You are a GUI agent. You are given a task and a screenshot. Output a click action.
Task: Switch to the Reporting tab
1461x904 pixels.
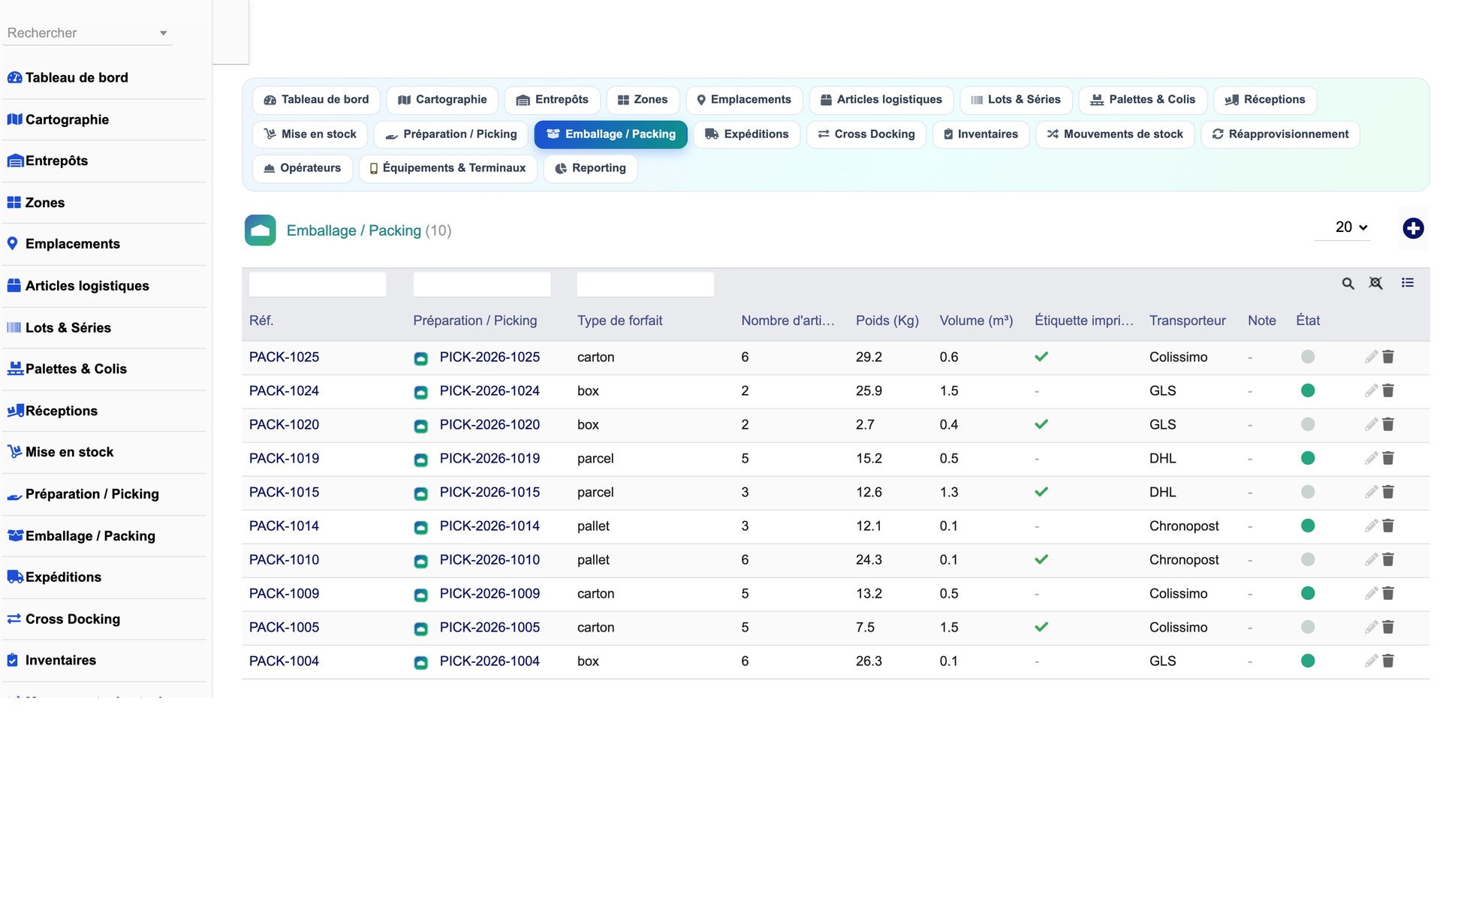click(590, 168)
